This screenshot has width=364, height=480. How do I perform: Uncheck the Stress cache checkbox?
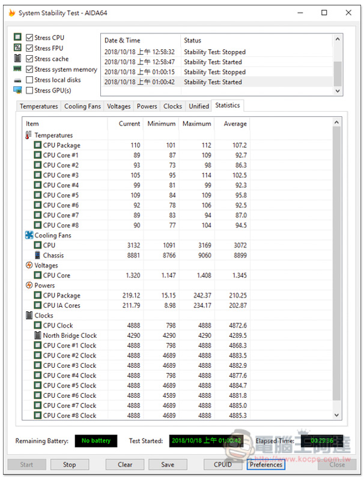pyautogui.click(x=29, y=59)
